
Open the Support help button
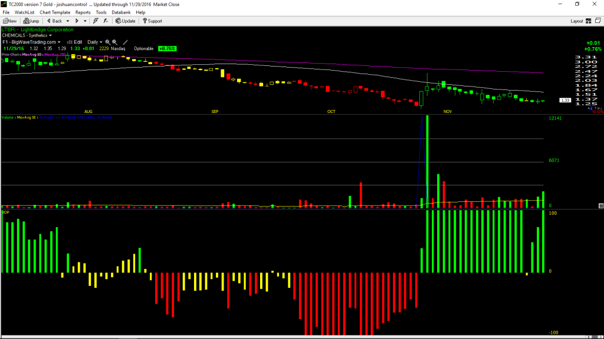153,21
